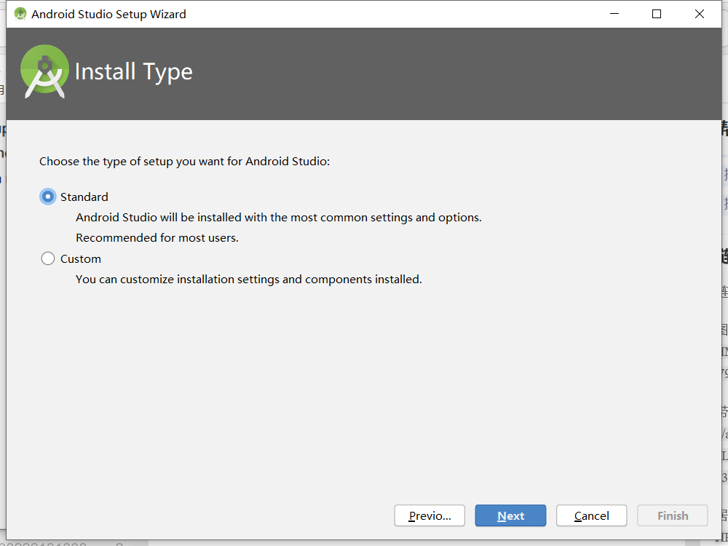
Task: Proceed with the Next button
Action: (510, 515)
